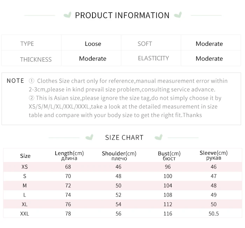Select the THICKNESS label cell

[x=36, y=59]
